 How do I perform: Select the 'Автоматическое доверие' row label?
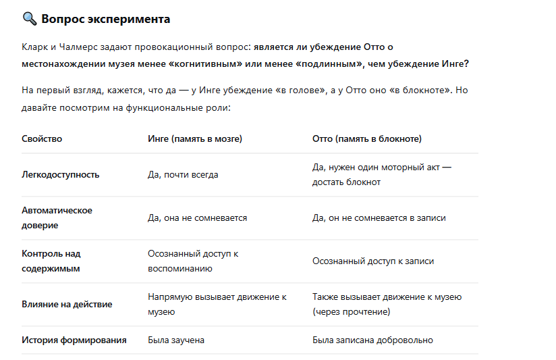(x=57, y=217)
